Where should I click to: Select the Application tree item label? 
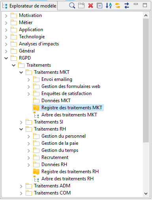[31, 30]
